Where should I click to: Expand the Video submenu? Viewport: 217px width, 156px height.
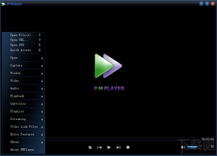pos(24,81)
